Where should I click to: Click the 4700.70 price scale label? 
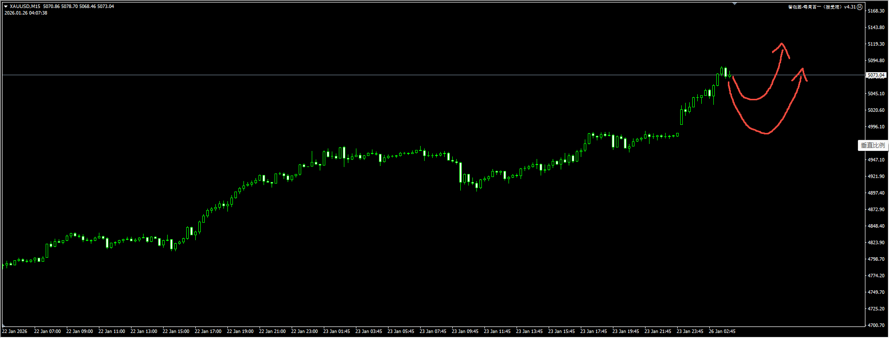coord(876,325)
